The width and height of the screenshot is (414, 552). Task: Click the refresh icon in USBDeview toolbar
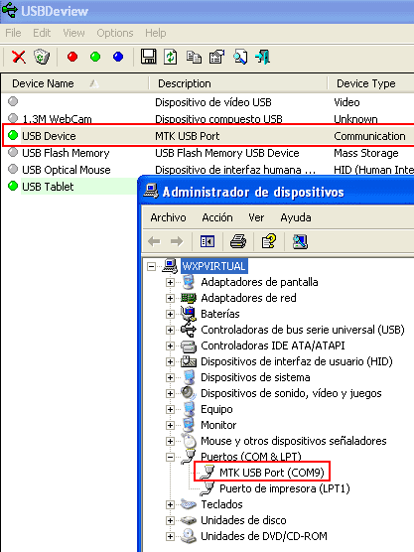click(x=171, y=57)
